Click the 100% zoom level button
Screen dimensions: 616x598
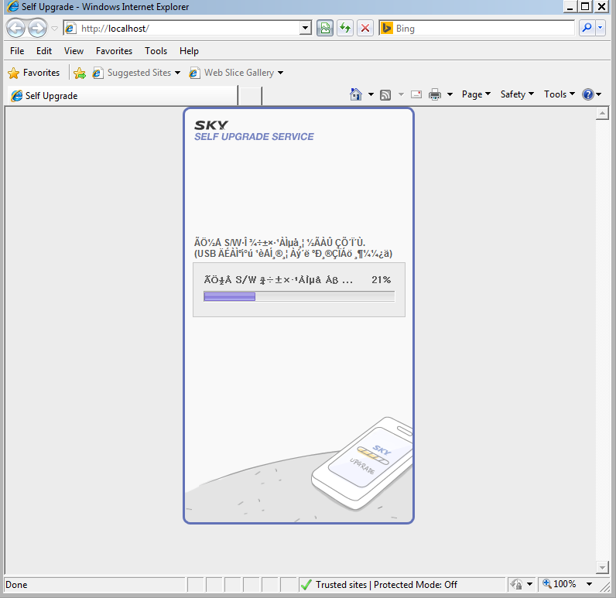coord(560,584)
